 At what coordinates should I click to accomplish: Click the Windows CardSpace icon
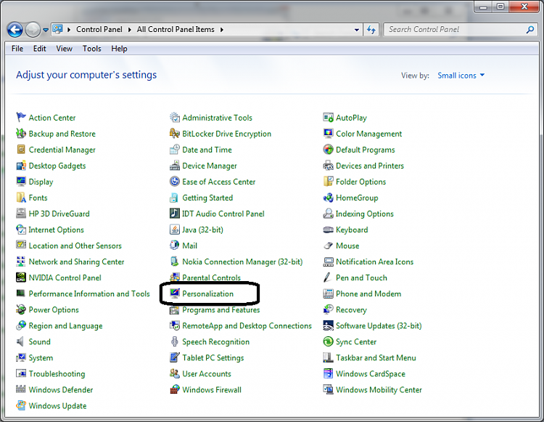coord(328,373)
